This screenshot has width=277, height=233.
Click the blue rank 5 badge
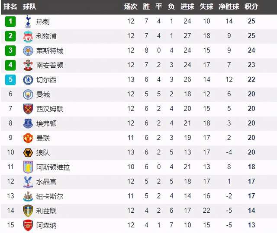[x=10, y=80]
